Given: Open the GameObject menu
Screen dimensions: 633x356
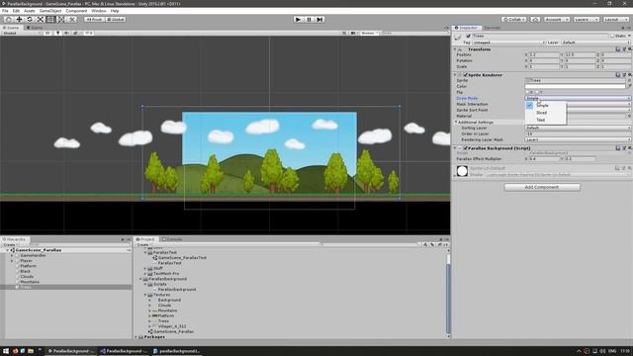Looking at the screenshot, I should (50, 11).
